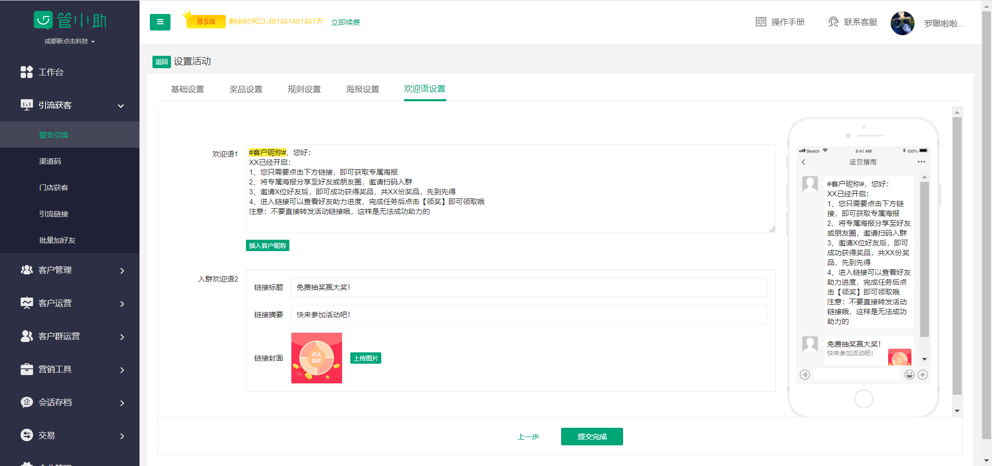This screenshot has height=466, width=992.
Task: Switch to the 海报设置 tab
Action: [363, 89]
